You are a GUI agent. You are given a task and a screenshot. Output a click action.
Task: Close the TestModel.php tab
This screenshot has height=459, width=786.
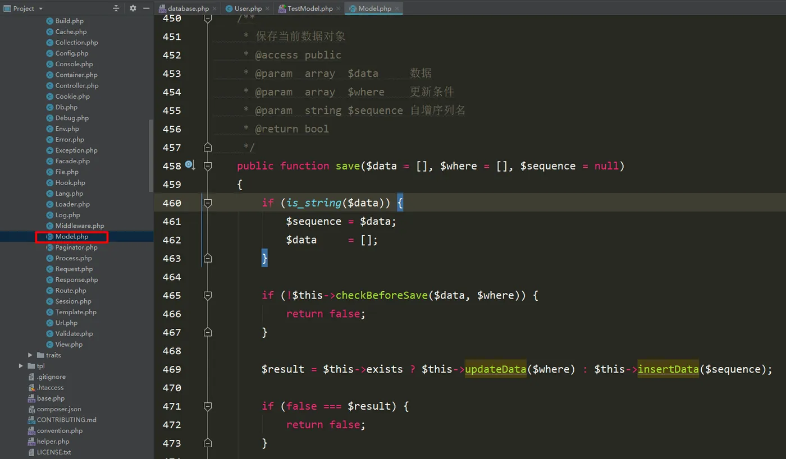pos(340,8)
